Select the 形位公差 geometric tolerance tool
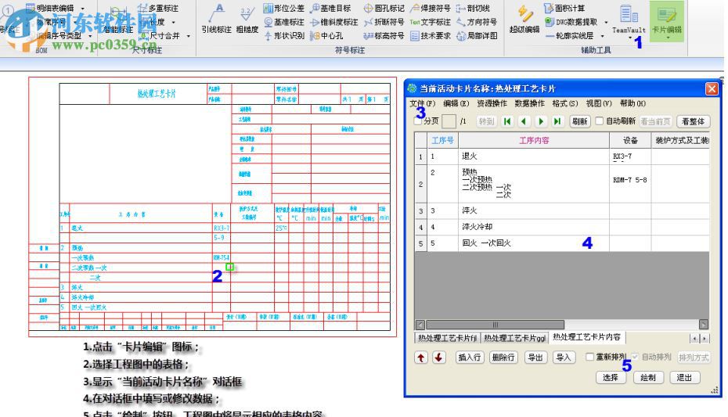The height and width of the screenshot is (417, 728). tap(283, 8)
